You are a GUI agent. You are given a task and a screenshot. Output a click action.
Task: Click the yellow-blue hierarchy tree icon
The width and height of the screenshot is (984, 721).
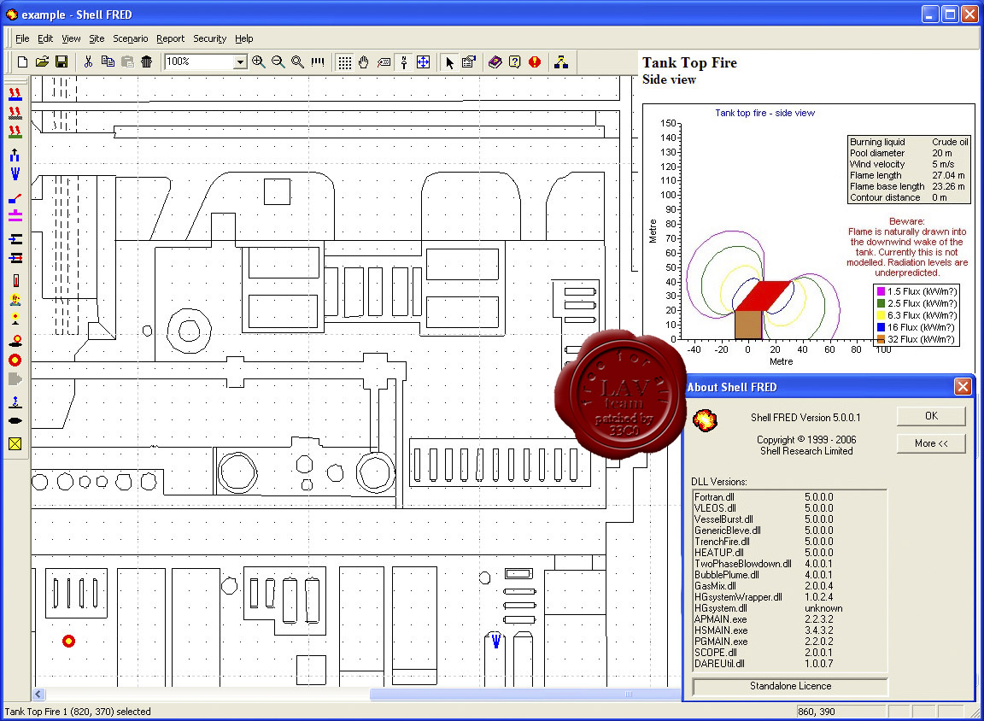[561, 62]
